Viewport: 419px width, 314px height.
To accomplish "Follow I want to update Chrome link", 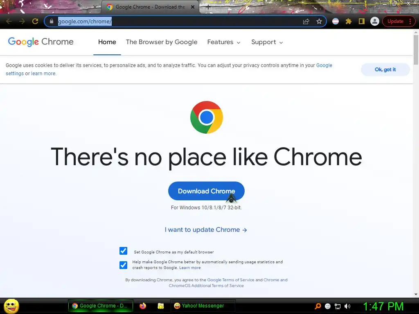I will (206, 230).
